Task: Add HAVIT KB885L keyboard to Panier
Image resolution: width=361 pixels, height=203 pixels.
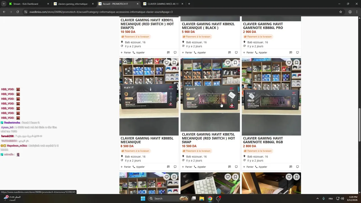Action: (126, 167)
